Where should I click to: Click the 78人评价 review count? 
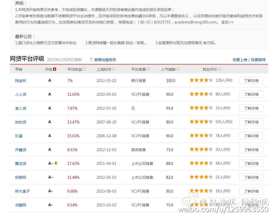tap(223, 136)
